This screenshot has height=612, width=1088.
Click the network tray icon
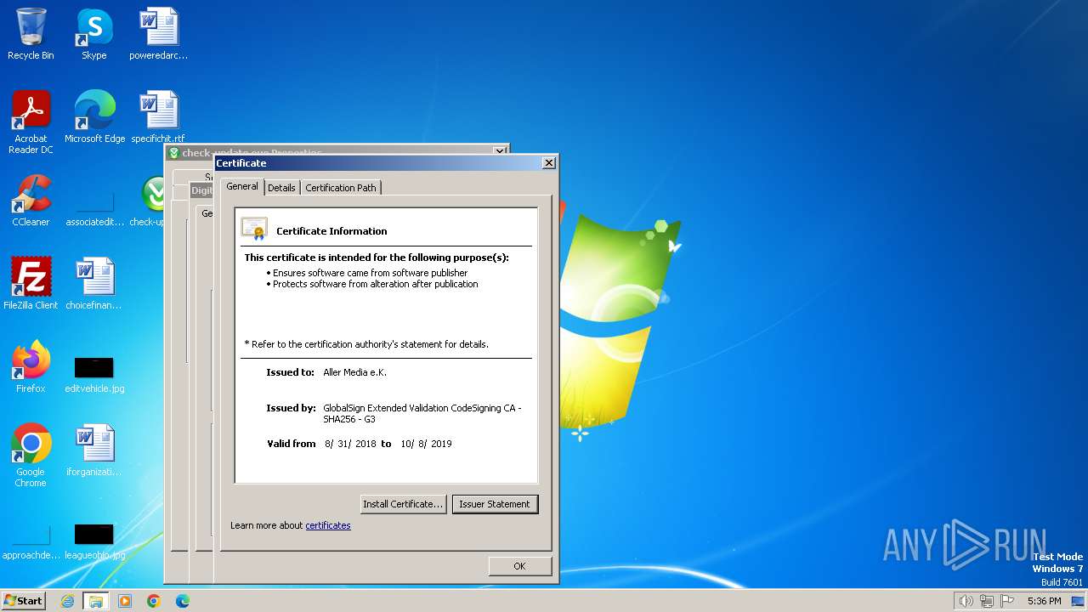pos(987,601)
